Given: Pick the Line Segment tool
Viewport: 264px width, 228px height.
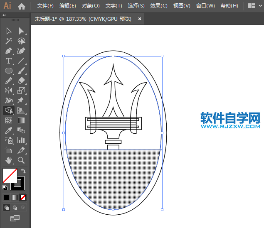Looking at the screenshot, I should pos(21,61).
